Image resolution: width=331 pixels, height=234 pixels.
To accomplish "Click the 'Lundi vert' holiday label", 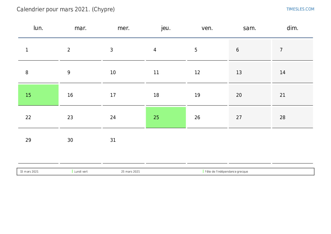I will (81, 172).
